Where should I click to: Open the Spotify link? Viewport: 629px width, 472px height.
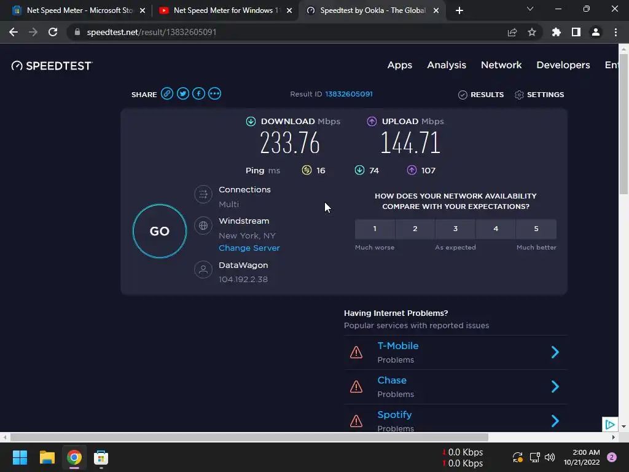(x=394, y=415)
